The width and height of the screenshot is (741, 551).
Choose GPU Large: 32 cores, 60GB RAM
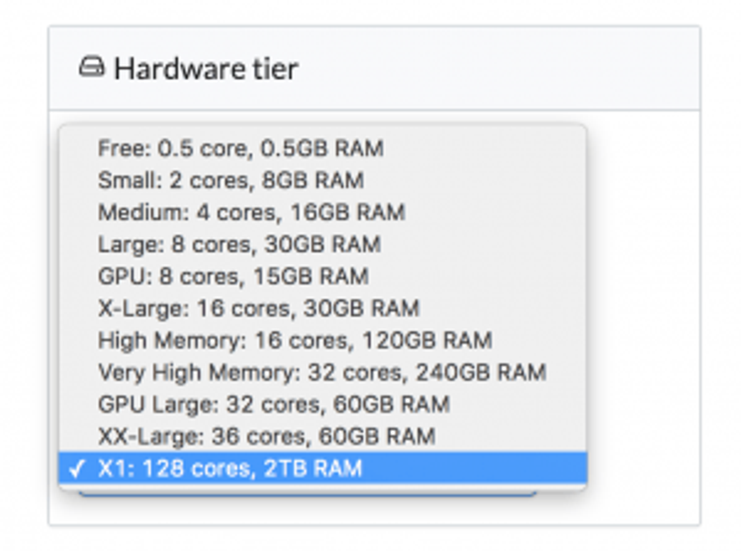[323, 405]
